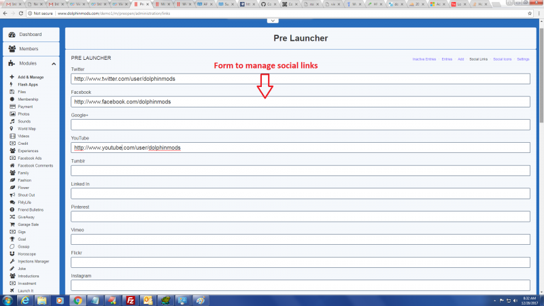Click the Flash Apps bolt icon
Image resolution: width=544 pixels, height=306 pixels.
(x=12, y=84)
